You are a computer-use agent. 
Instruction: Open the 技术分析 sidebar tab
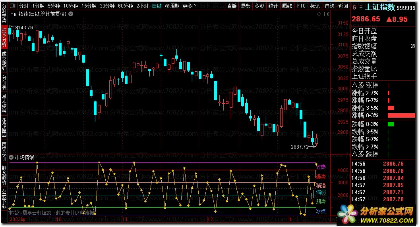click(x=4, y=37)
